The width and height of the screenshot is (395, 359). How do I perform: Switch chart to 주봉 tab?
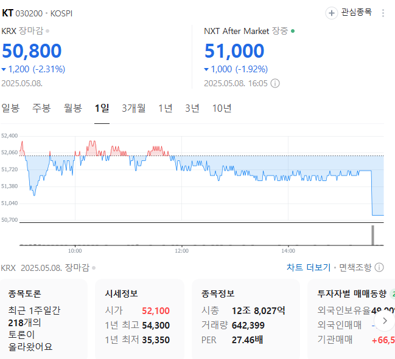pyautogui.click(x=41, y=108)
